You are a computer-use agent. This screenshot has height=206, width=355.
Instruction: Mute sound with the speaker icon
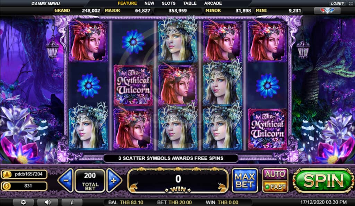point(47,202)
